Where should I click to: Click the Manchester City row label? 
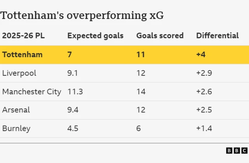click(32, 91)
